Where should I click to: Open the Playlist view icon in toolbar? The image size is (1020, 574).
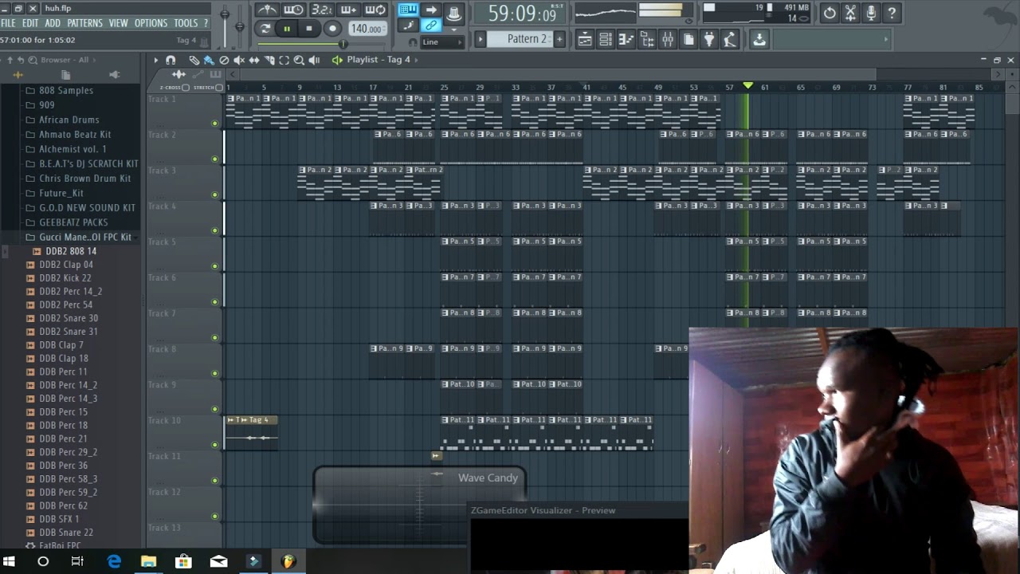(x=585, y=40)
